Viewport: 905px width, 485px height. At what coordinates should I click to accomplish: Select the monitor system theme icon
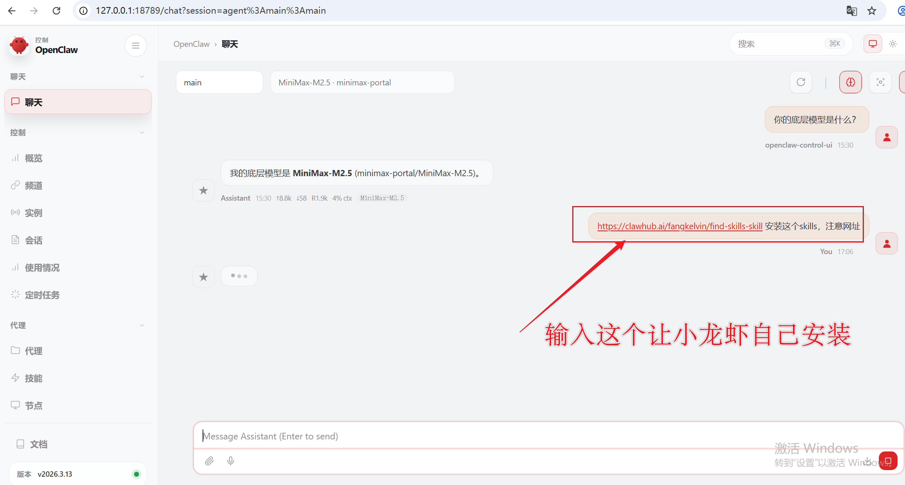(x=873, y=44)
